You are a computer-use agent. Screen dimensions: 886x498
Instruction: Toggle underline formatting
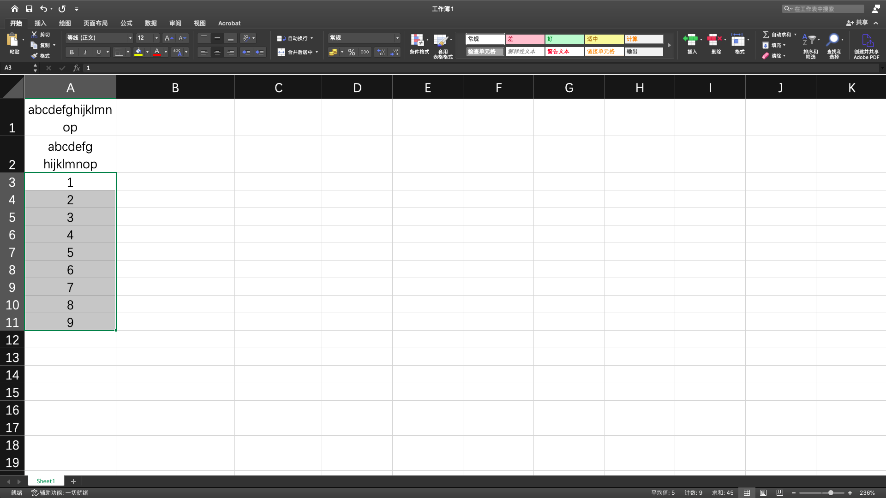coord(98,52)
